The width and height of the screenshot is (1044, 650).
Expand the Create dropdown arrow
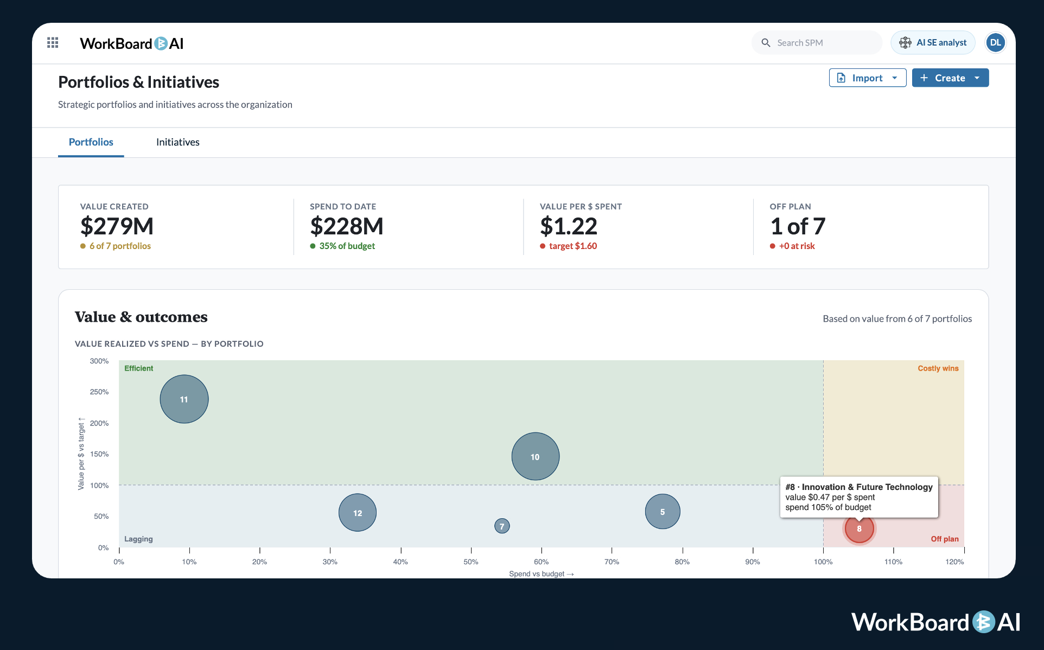click(977, 78)
